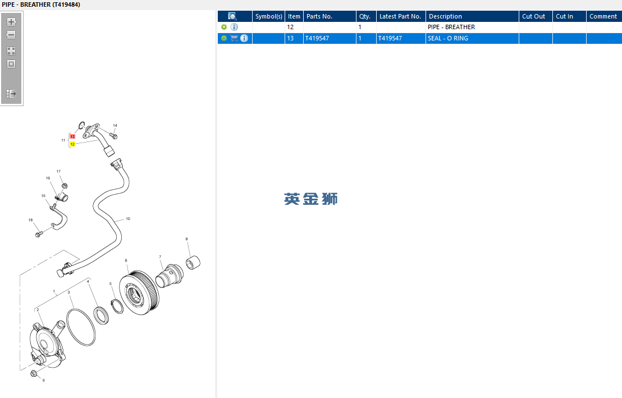Sort by Parts No. column header
The height and width of the screenshot is (398, 622).
[x=330, y=16]
